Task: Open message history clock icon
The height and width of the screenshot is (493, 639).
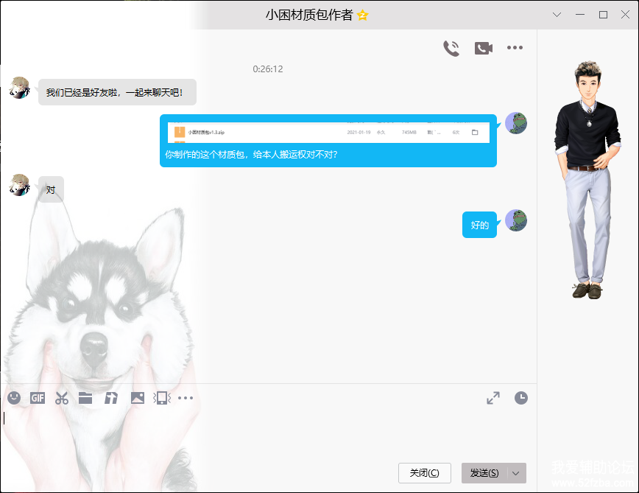Action: tap(520, 398)
